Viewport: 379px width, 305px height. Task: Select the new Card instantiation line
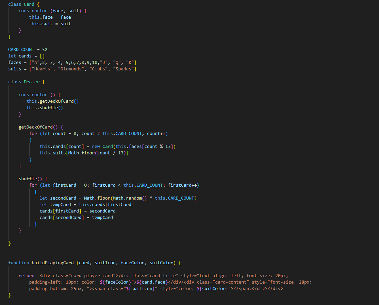[101, 146]
